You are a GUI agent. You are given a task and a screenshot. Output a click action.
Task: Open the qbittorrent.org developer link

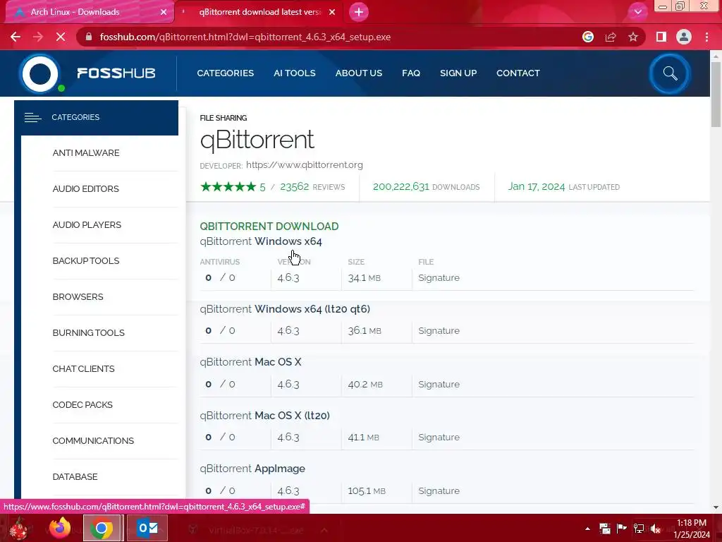tap(305, 165)
